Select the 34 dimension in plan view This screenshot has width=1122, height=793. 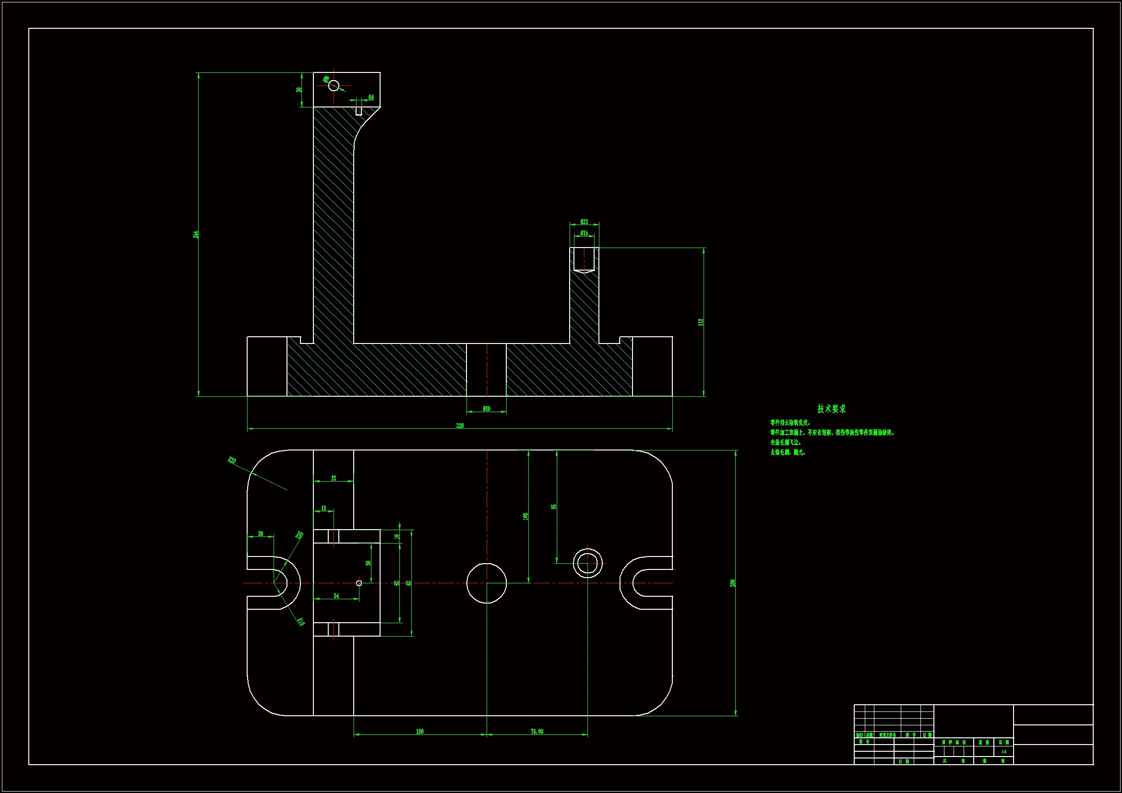pyautogui.click(x=336, y=596)
